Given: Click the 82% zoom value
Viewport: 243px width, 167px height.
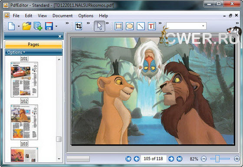Looking at the screenshot, I should [194, 159].
